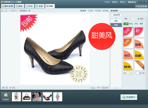Click the 对比 compare button
Viewport: 148px width, 108px height.
tap(106, 11)
